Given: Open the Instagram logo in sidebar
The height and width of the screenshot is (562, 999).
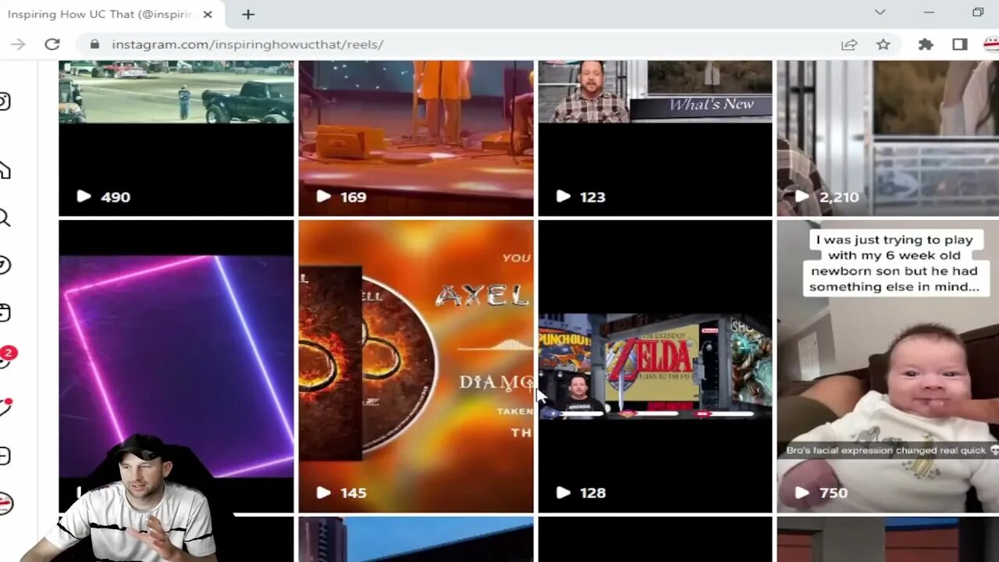Looking at the screenshot, I should click(x=4, y=101).
